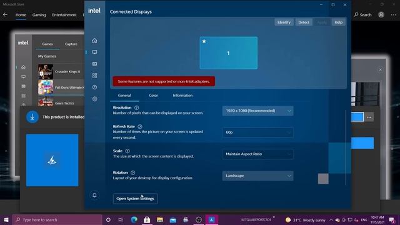The height and width of the screenshot is (225, 400).
Task: Open Video section in Intel sidebar
Action: pyautogui.click(x=94, y=64)
